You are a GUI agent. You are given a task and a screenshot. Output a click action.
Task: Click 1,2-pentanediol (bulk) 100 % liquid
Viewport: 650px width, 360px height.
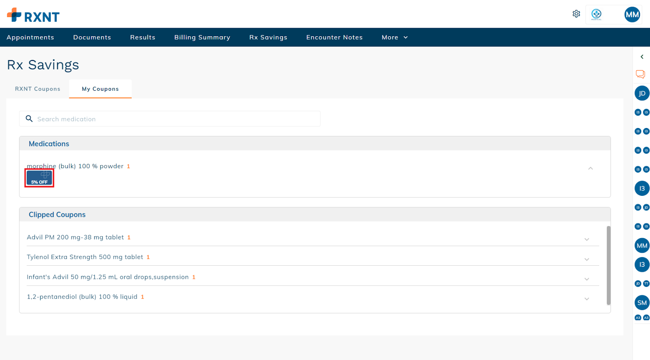[82, 297]
